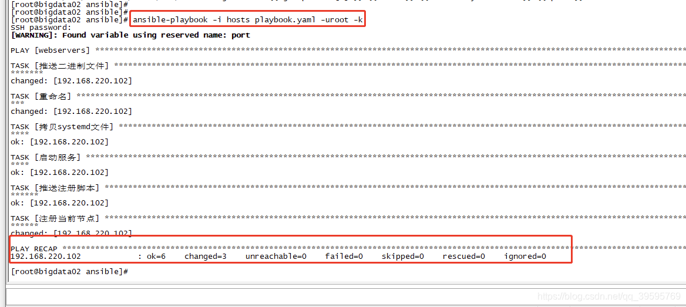Click the reserved name port warning line
The width and height of the screenshot is (686, 307).
pos(130,35)
